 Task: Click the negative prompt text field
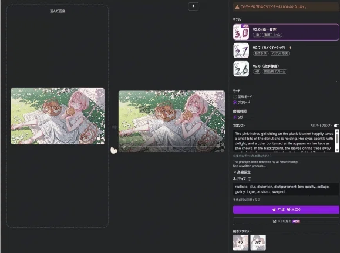click(x=286, y=189)
